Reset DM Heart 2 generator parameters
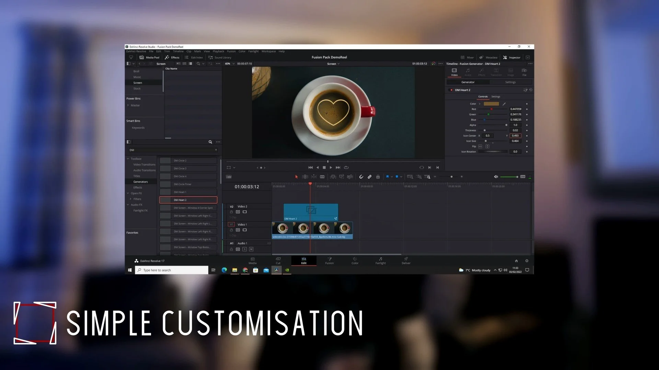659x370 pixels. 531,90
